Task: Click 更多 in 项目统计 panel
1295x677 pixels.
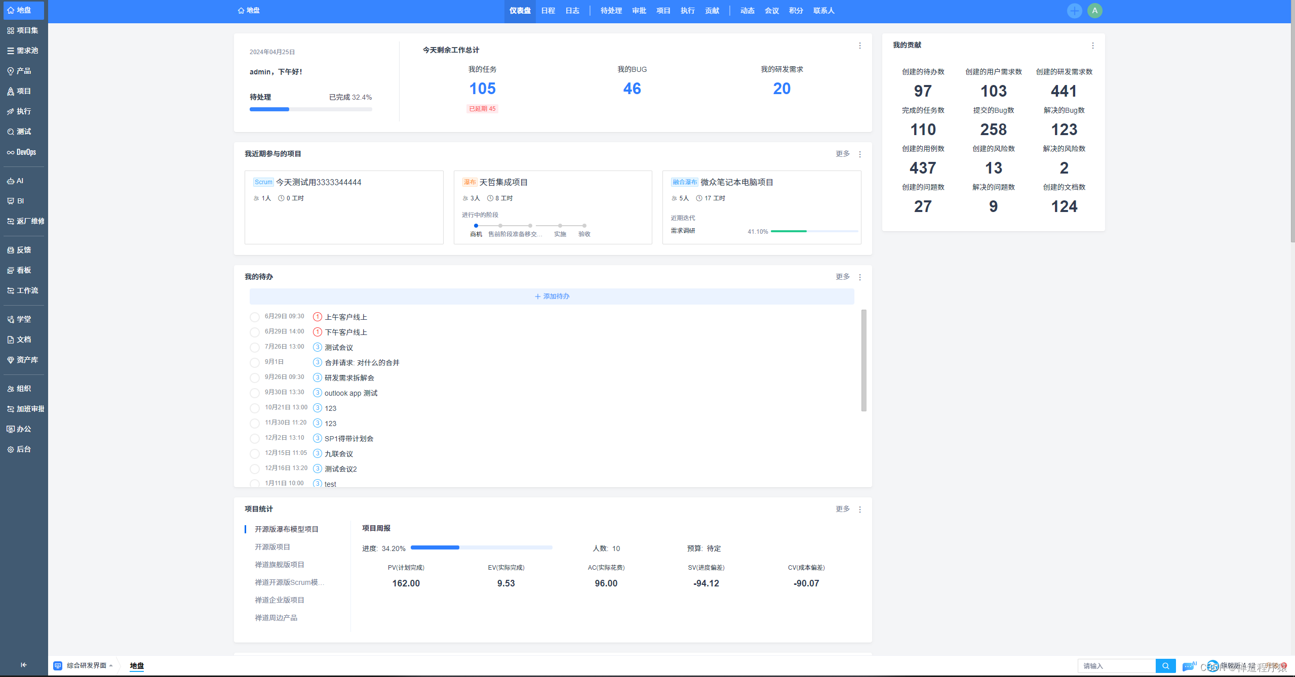Action: [x=842, y=509]
